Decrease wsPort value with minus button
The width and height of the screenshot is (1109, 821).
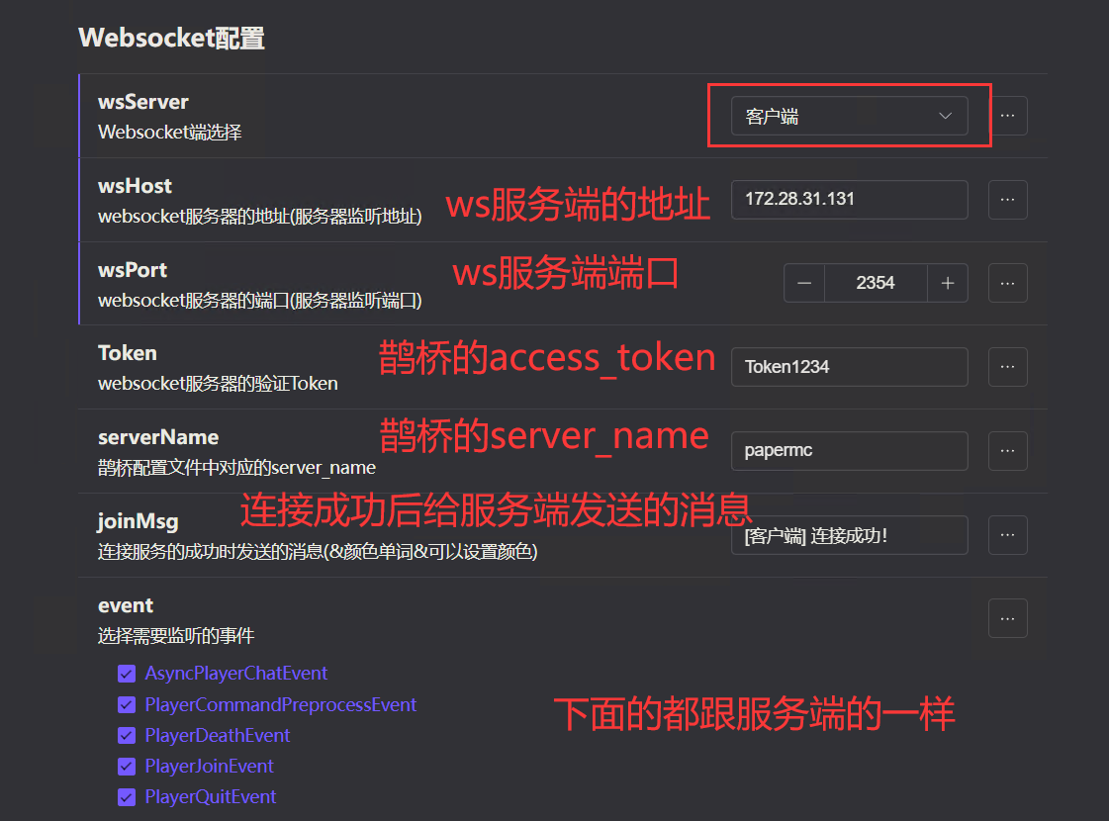[804, 283]
